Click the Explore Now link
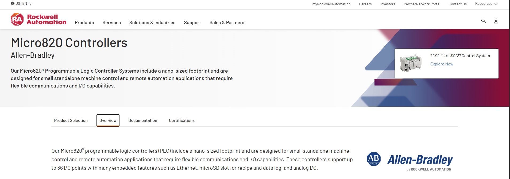Screen dimensions: 510x179 click(x=442, y=64)
